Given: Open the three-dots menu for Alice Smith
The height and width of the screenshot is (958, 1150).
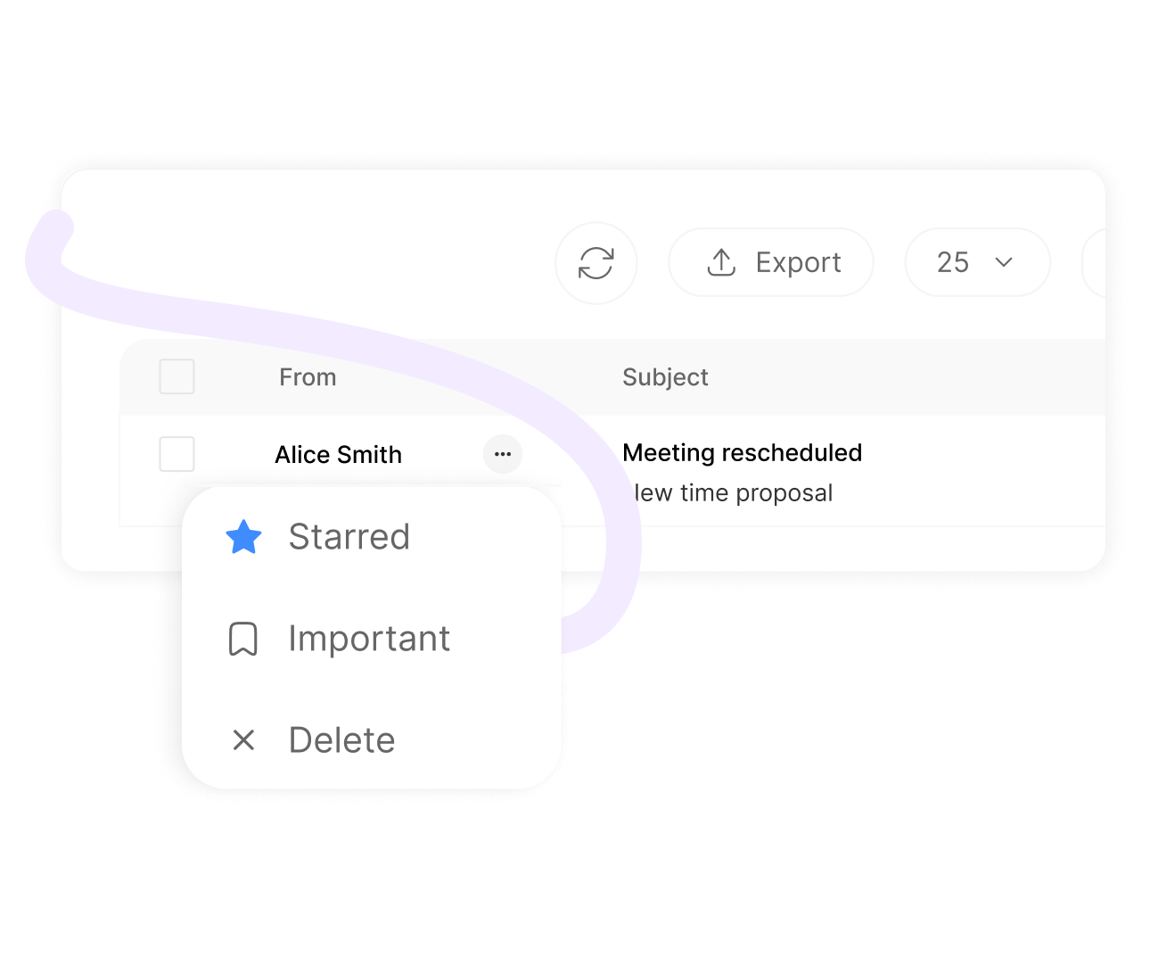Looking at the screenshot, I should coord(503,454).
